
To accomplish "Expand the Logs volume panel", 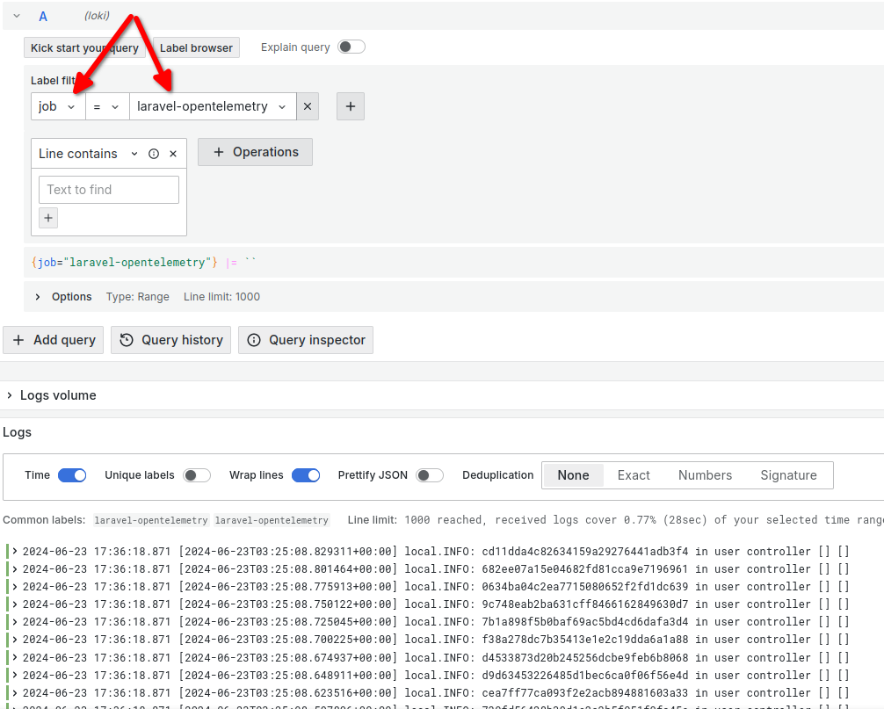I will pyautogui.click(x=10, y=395).
